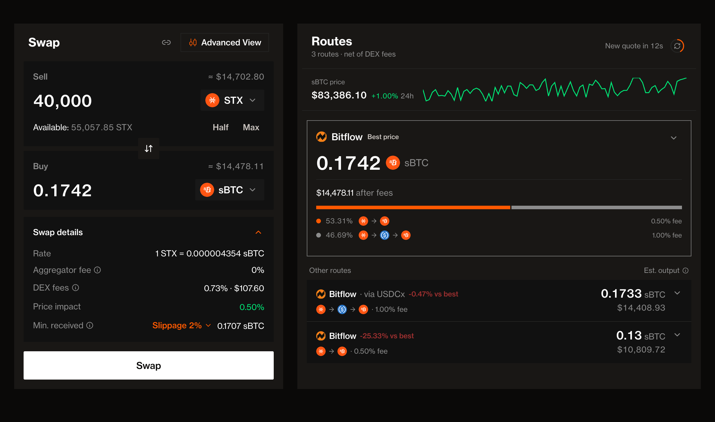Click the gray 46.69% route split bar
715x422 pixels.
tap(596, 207)
